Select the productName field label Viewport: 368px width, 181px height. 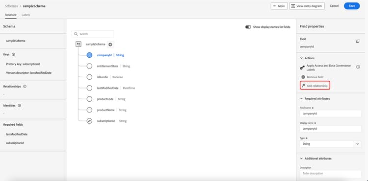pos(106,110)
